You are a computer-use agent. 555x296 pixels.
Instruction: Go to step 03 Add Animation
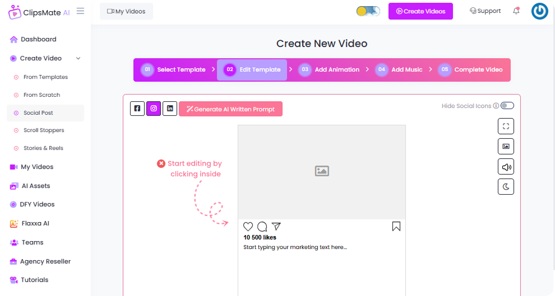click(x=329, y=70)
